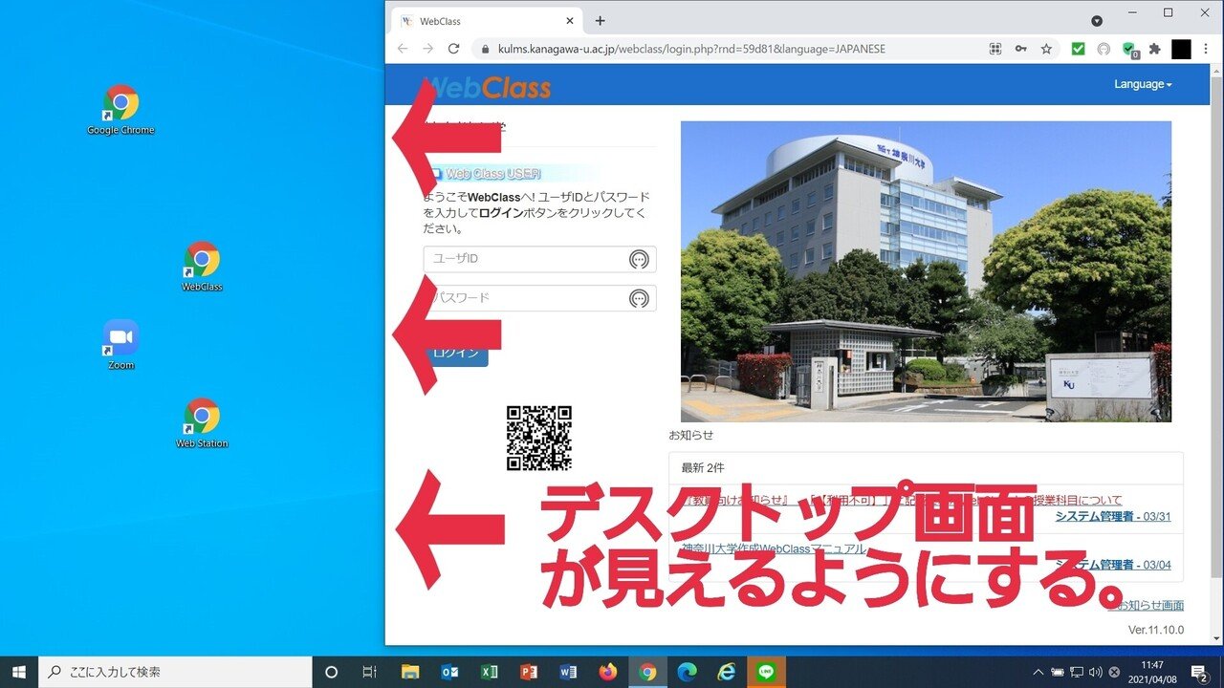Launch Firefox from the taskbar
Viewport: 1224px width, 688px height.
608,672
